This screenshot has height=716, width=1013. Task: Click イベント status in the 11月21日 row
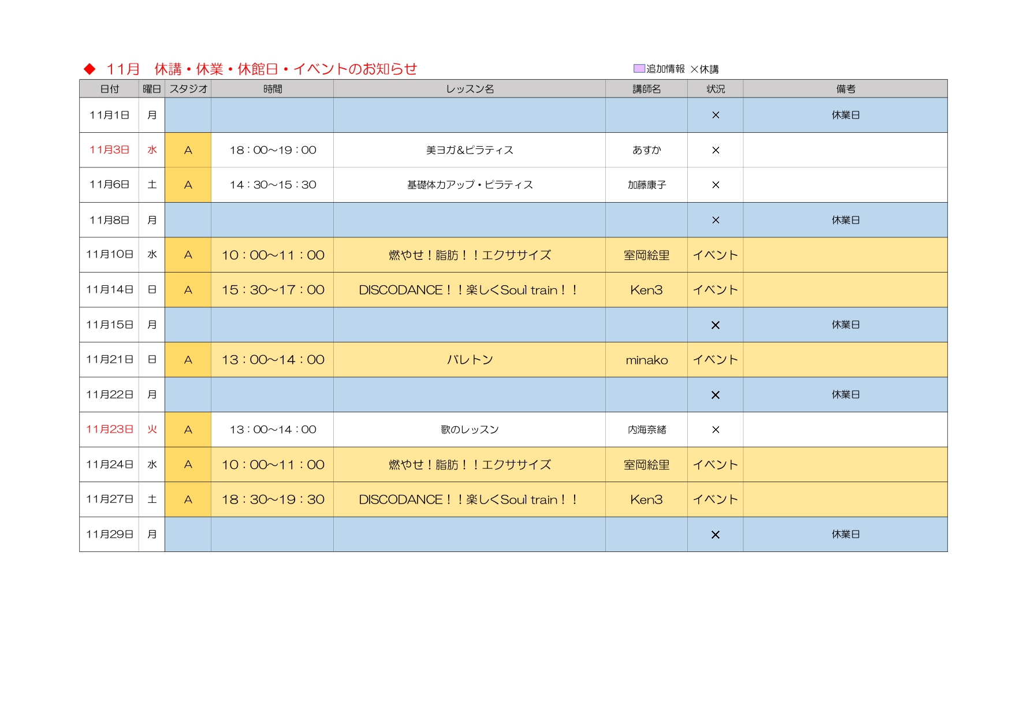[x=716, y=360]
